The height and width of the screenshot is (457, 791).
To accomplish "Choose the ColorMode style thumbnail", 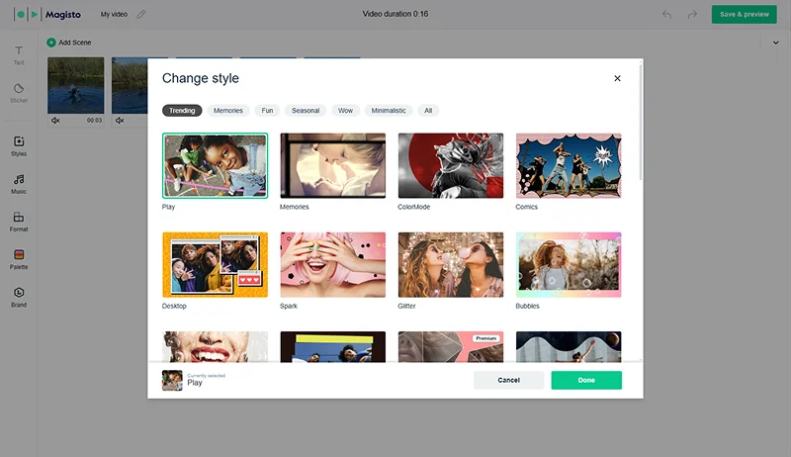I will (450, 166).
